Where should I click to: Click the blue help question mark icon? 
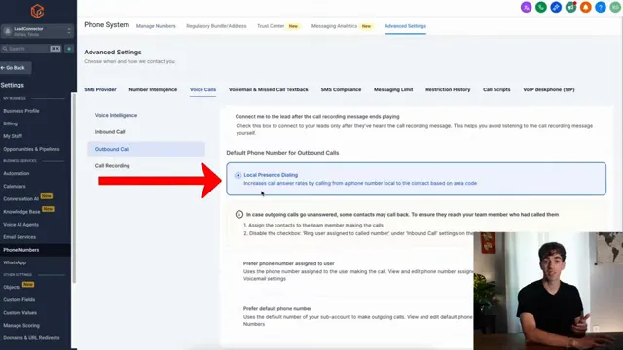(x=601, y=7)
